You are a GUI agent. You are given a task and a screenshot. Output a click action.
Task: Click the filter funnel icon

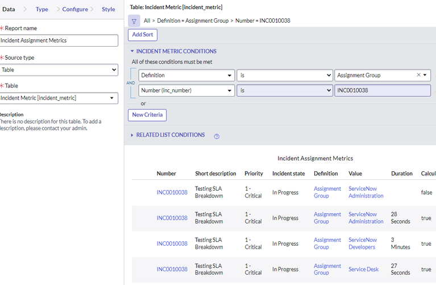134,21
